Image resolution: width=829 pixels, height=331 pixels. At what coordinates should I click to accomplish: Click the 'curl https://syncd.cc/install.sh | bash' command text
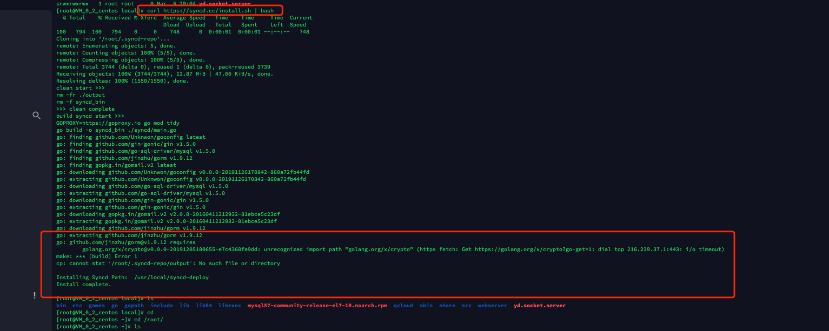coord(210,11)
